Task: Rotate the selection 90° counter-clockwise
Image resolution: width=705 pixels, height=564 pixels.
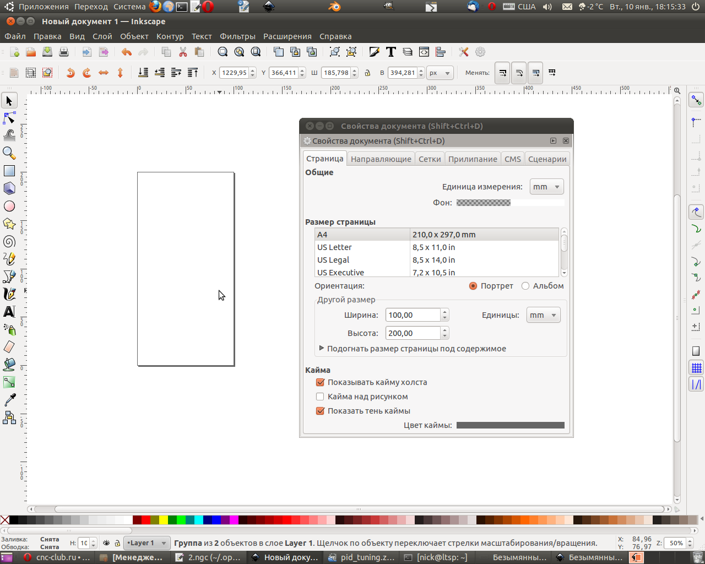Action: tap(70, 73)
